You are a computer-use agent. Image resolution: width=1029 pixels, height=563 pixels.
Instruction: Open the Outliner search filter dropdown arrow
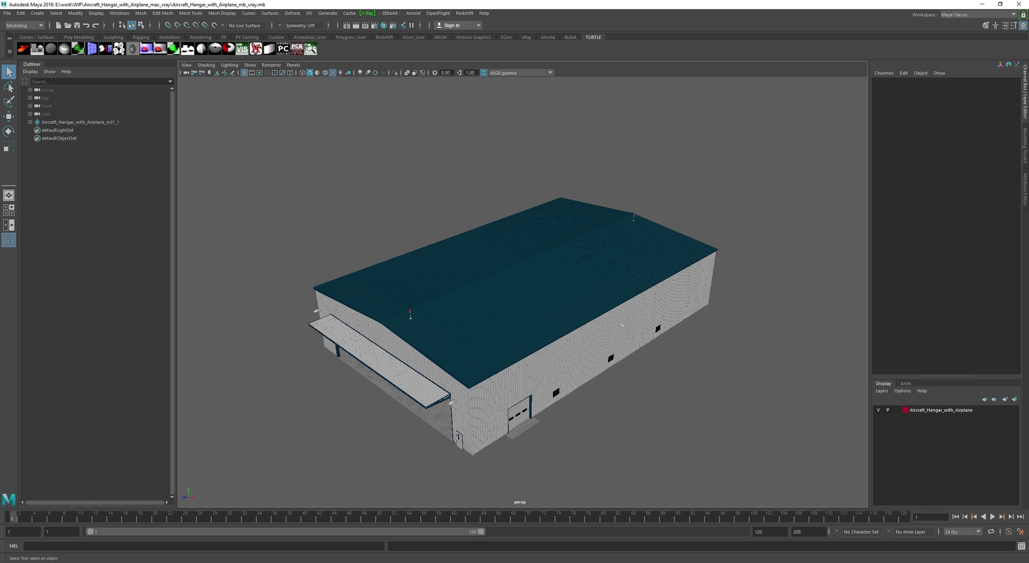click(170, 82)
